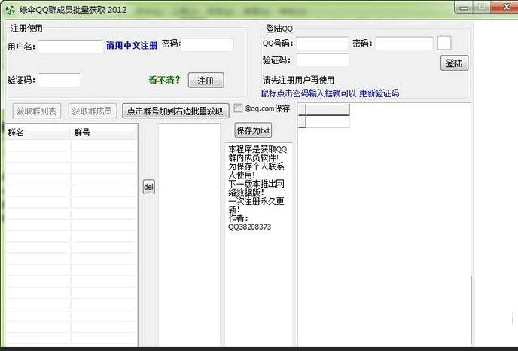Click the QQ号码 input field
The image size is (518, 351).
tap(322, 44)
